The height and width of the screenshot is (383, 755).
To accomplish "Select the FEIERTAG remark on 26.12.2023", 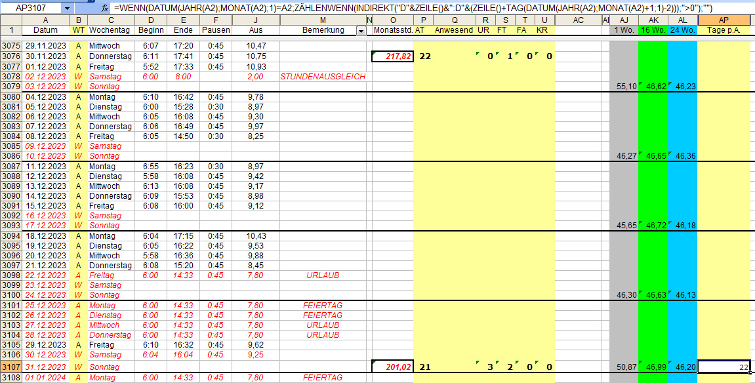I will (x=323, y=315).
